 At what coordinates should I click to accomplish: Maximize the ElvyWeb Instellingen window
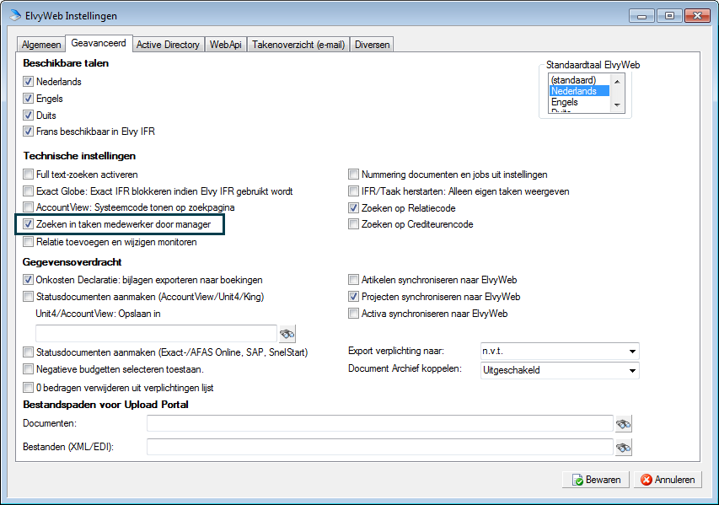point(669,16)
